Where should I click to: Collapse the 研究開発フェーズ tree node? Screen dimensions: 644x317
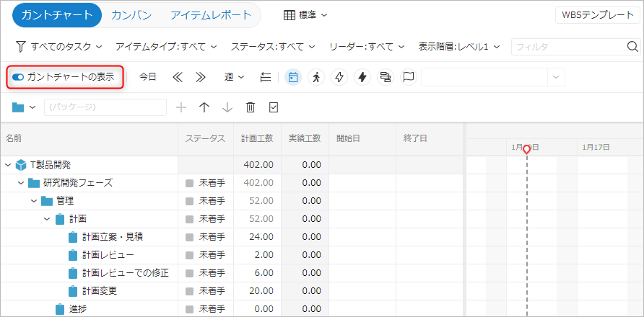(21, 183)
